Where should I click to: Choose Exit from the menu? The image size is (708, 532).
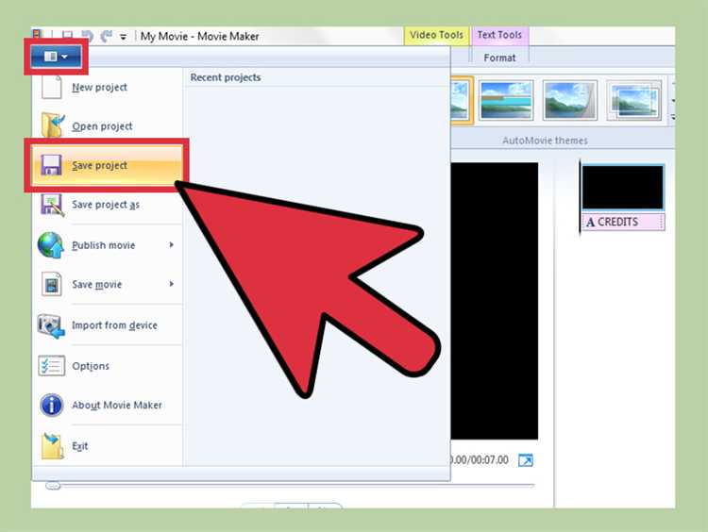107,446
